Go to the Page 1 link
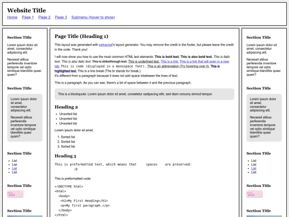Viewport: 289px width, 217px height. (28, 17)
